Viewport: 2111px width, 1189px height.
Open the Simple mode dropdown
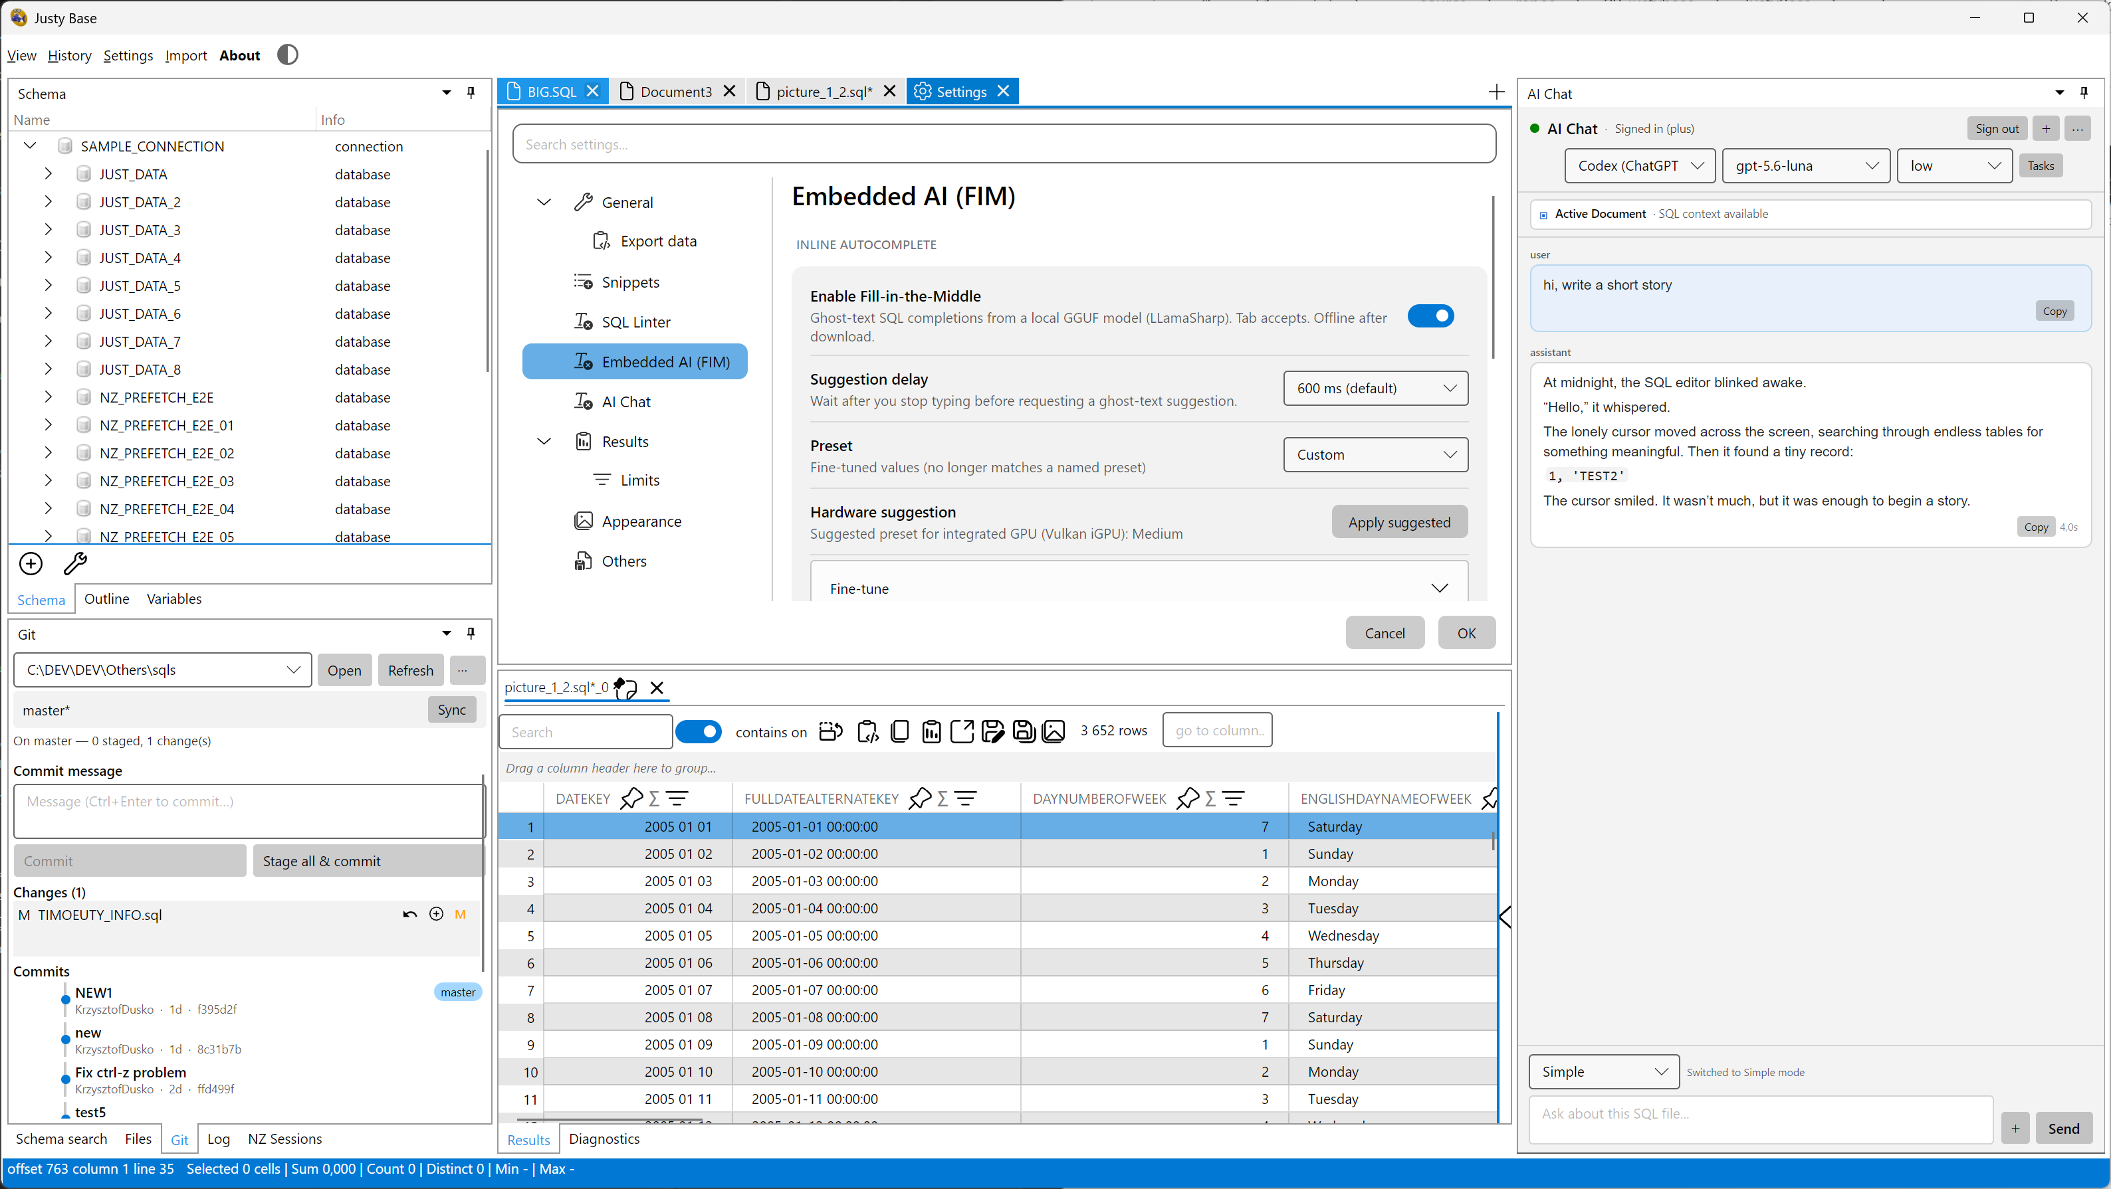click(x=1604, y=1072)
